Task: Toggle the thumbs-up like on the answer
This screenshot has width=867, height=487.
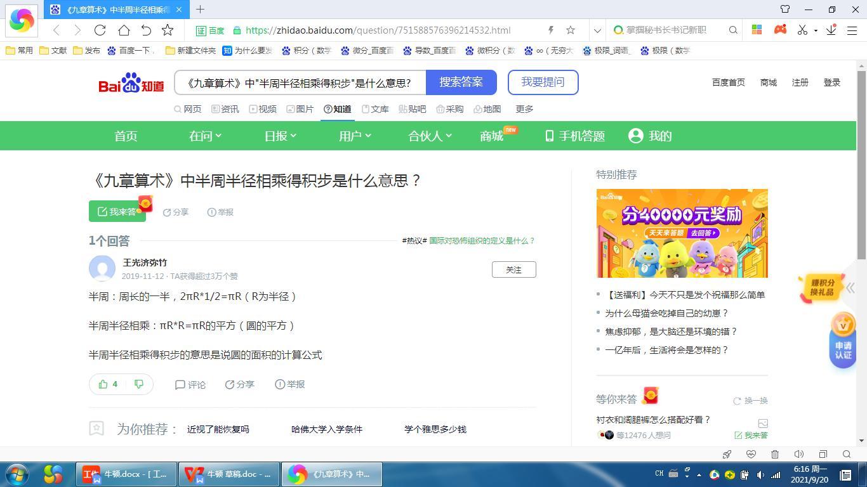Action: pos(103,384)
